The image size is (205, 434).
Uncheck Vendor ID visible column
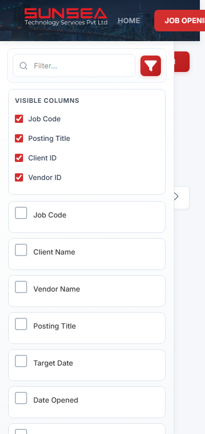coord(19,177)
